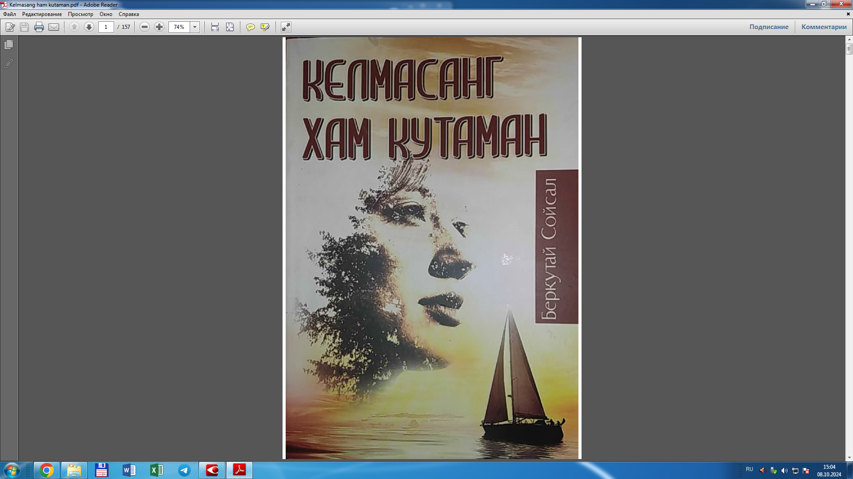The height and width of the screenshot is (479, 853).
Task: Enable the Save file icon
Action: coord(24,27)
